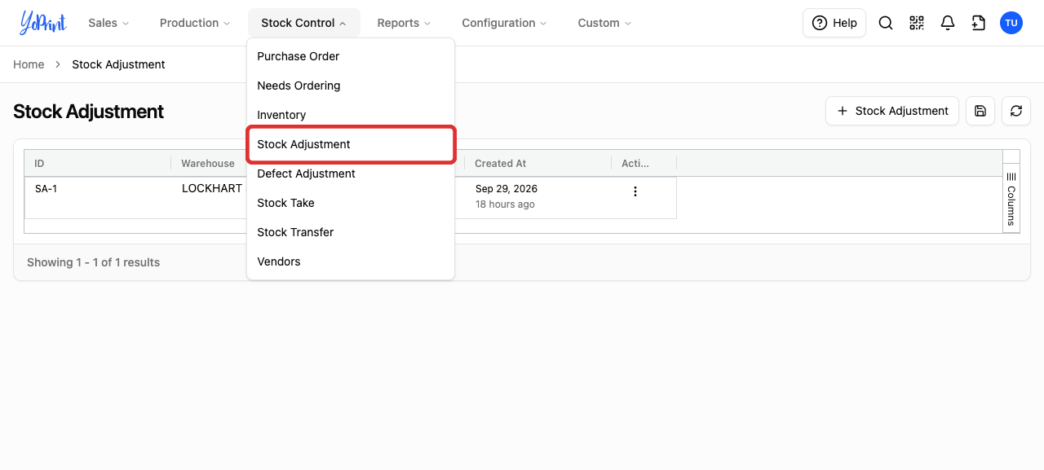Viewport: 1044px width, 470px height.
Task: Click the new document icon
Action: [x=979, y=23]
